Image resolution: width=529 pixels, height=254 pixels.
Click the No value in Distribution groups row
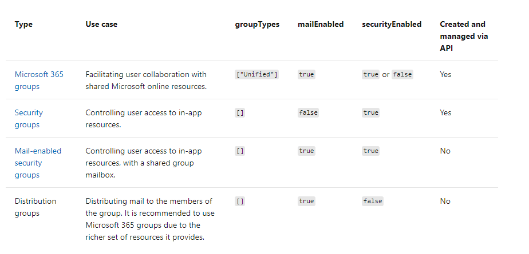point(445,201)
